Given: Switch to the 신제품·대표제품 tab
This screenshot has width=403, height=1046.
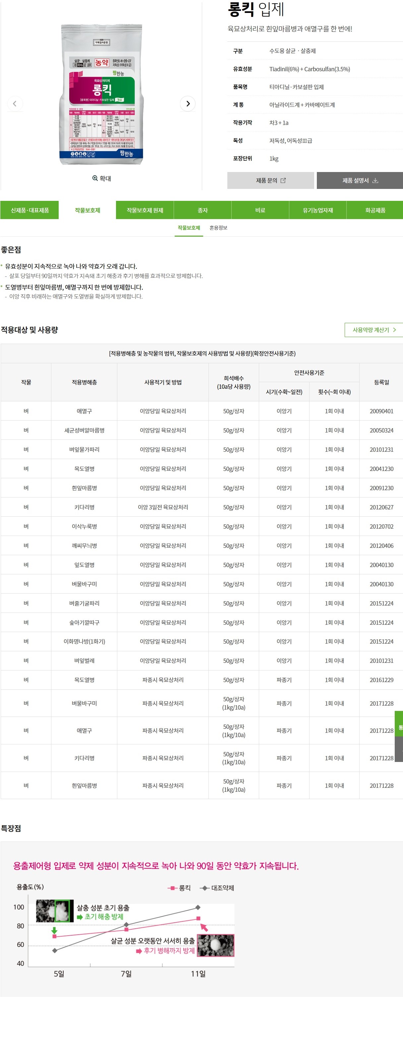Looking at the screenshot, I should (29, 210).
